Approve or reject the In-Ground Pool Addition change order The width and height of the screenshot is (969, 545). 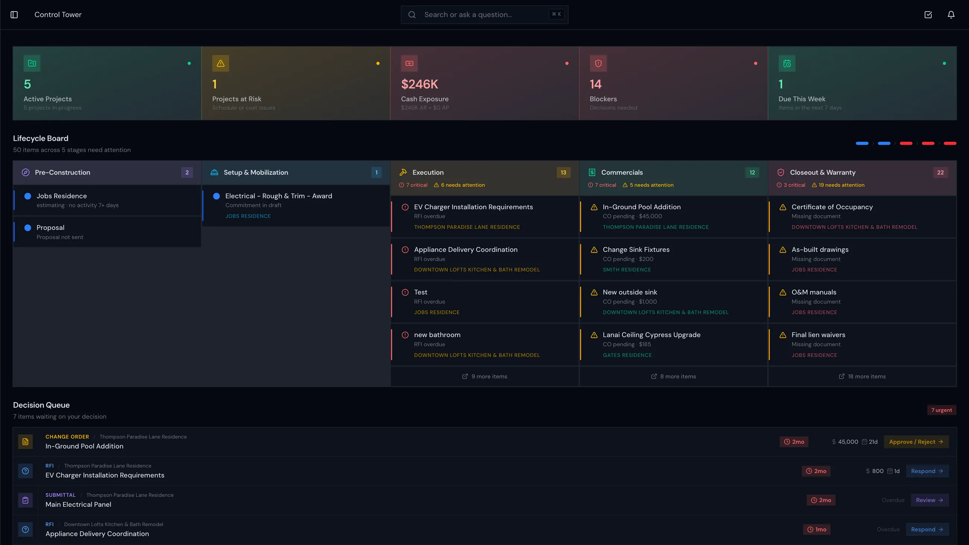(x=916, y=442)
